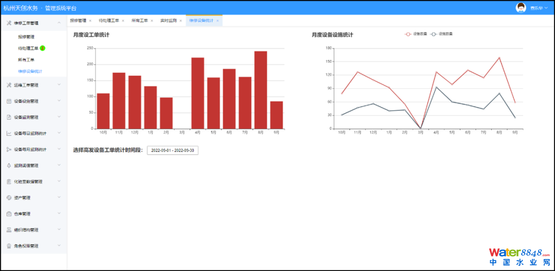Click the 设备设施管理 sidebar icon
This screenshot has height=271, width=555.
9,101
